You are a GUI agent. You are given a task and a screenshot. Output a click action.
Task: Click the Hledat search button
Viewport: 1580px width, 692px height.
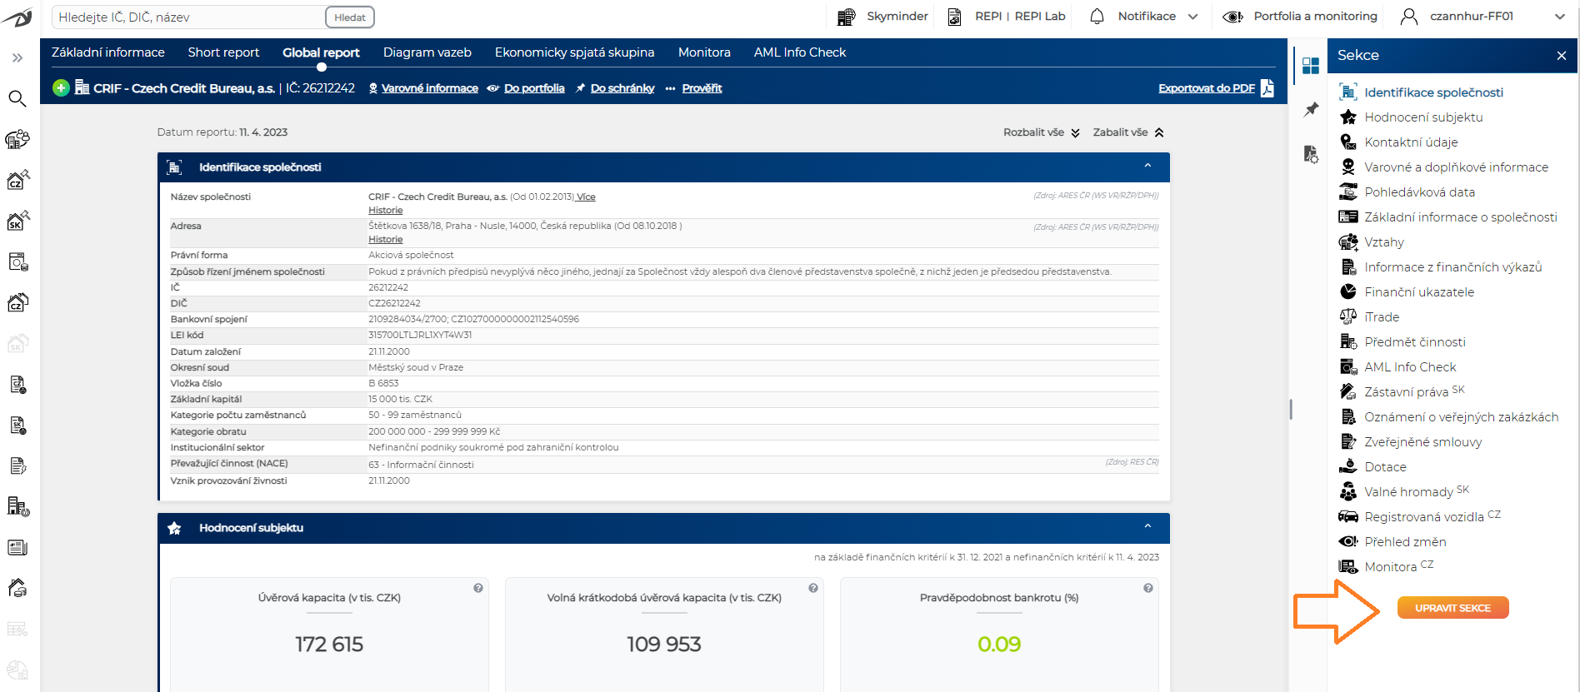pos(350,17)
